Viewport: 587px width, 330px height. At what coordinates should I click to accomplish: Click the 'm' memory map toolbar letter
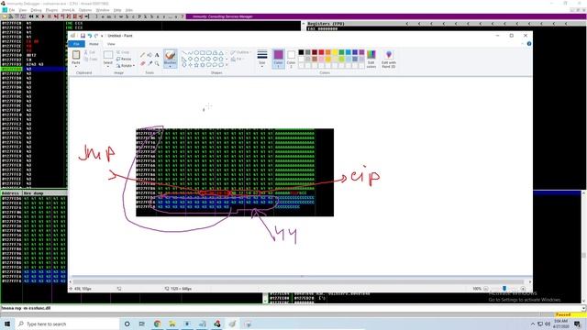108,16
